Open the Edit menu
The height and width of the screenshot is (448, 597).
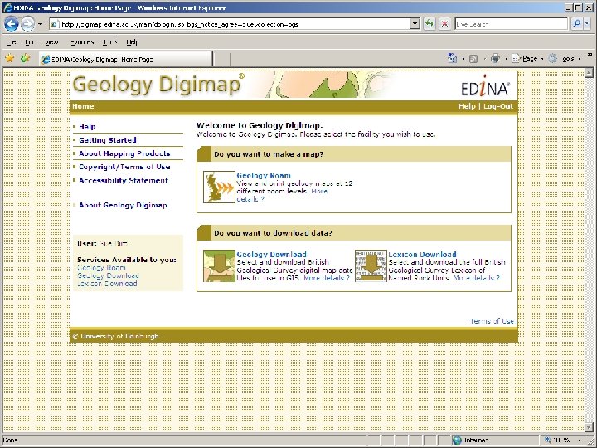click(30, 42)
